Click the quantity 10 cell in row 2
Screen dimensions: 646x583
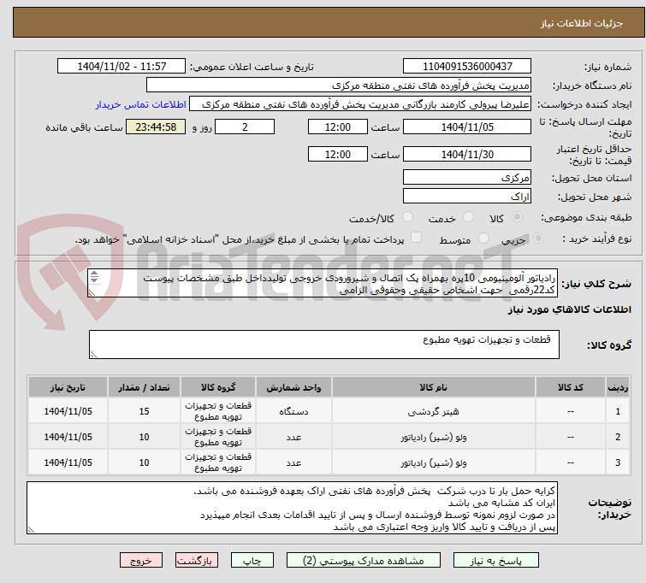click(144, 437)
